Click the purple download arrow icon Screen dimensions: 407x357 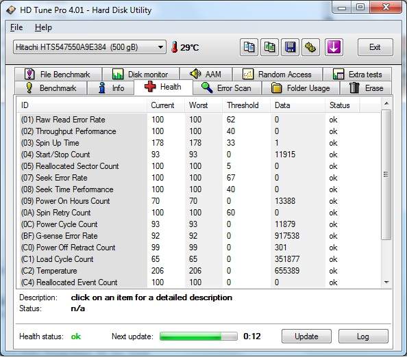334,47
